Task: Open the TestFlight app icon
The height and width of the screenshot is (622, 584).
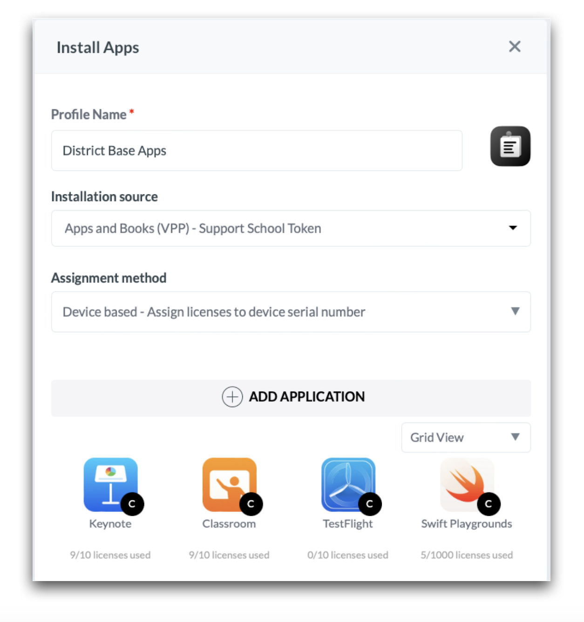Action: (x=348, y=484)
